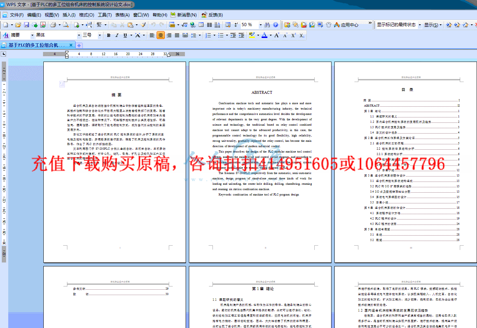Open Help with the question mark icon
477x328 pixels.
coord(276,25)
